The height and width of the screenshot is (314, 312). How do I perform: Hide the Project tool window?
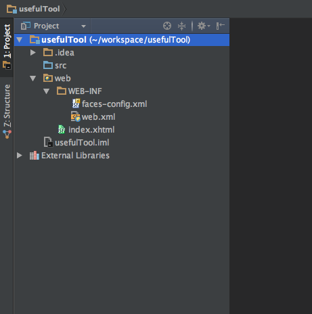[x=221, y=26]
